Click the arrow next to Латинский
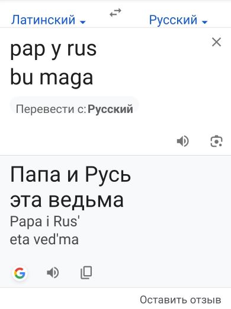231x309 pixels. (83, 22)
